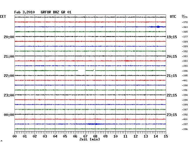Select minute tick label 02
The height and width of the screenshot is (144, 189).
click(35, 136)
